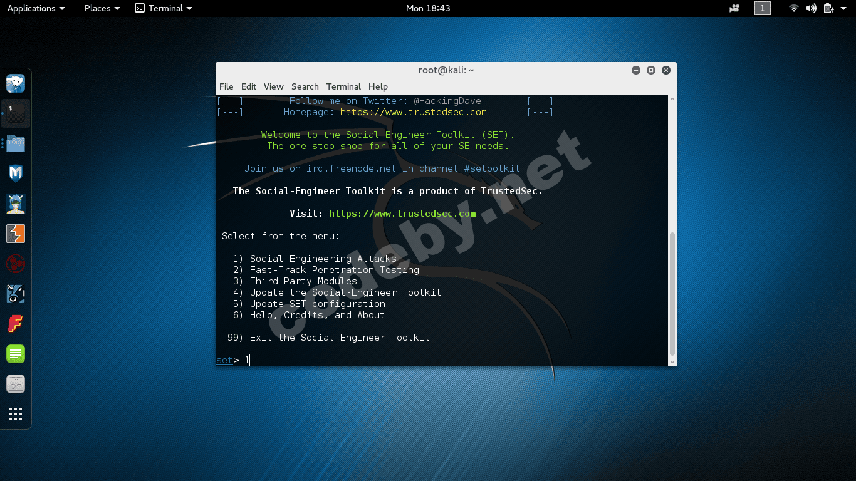Close the root@kali terminal window

[666, 70]
